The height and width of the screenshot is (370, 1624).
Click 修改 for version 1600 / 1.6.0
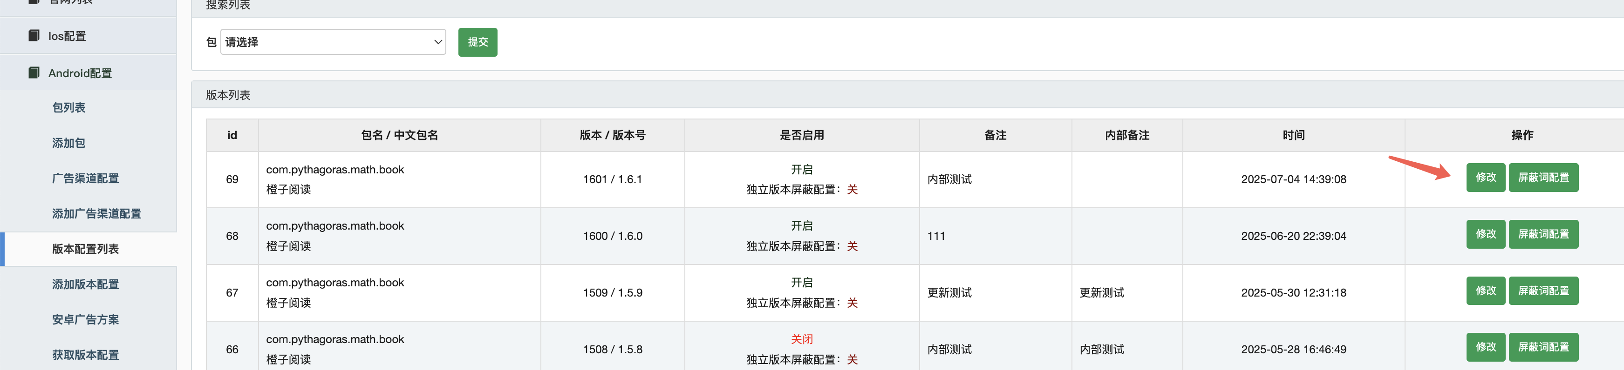coord(1485,234)
